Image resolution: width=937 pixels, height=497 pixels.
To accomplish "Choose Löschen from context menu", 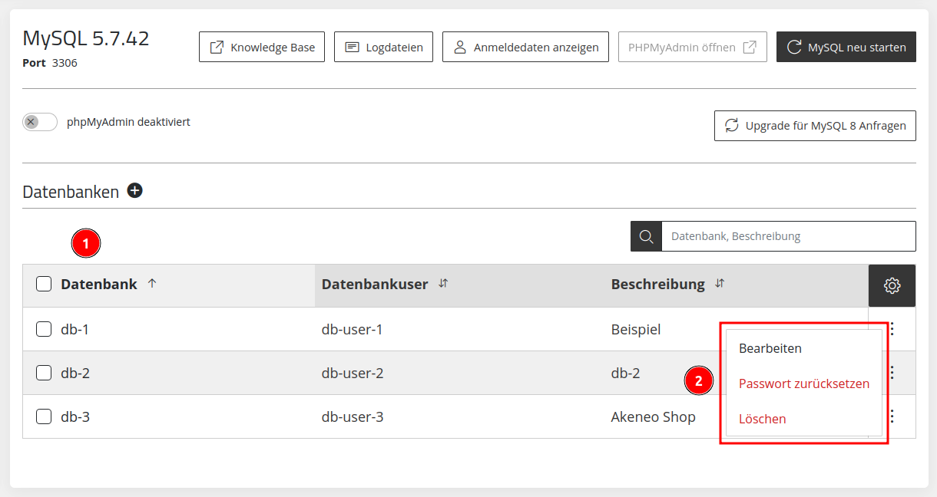I will [763, 419].
